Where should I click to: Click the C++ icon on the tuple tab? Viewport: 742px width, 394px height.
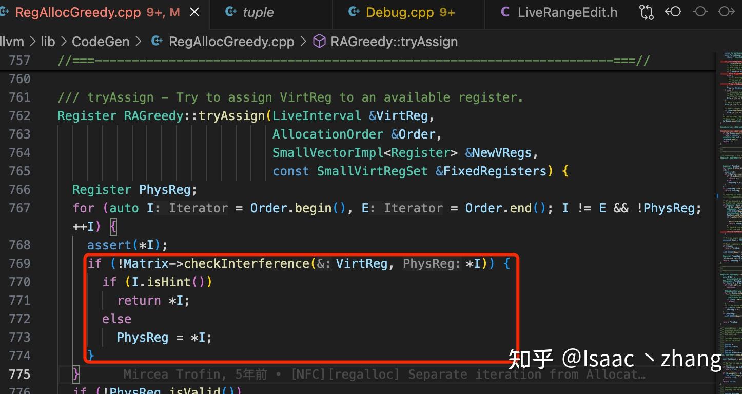231,12
